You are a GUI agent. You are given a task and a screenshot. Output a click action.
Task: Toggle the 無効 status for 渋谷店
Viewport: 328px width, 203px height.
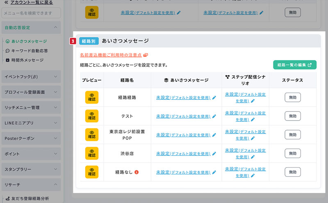tap(293, 153)
